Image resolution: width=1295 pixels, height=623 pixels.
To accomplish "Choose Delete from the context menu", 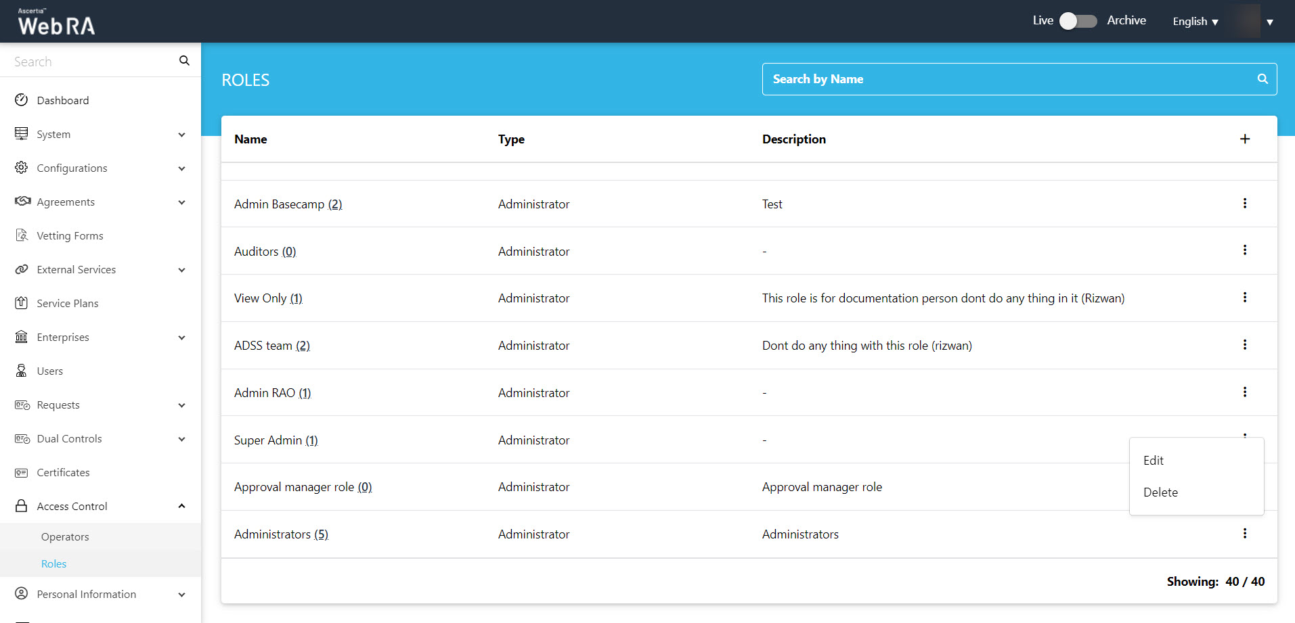I will click(x=1160, y=492).
